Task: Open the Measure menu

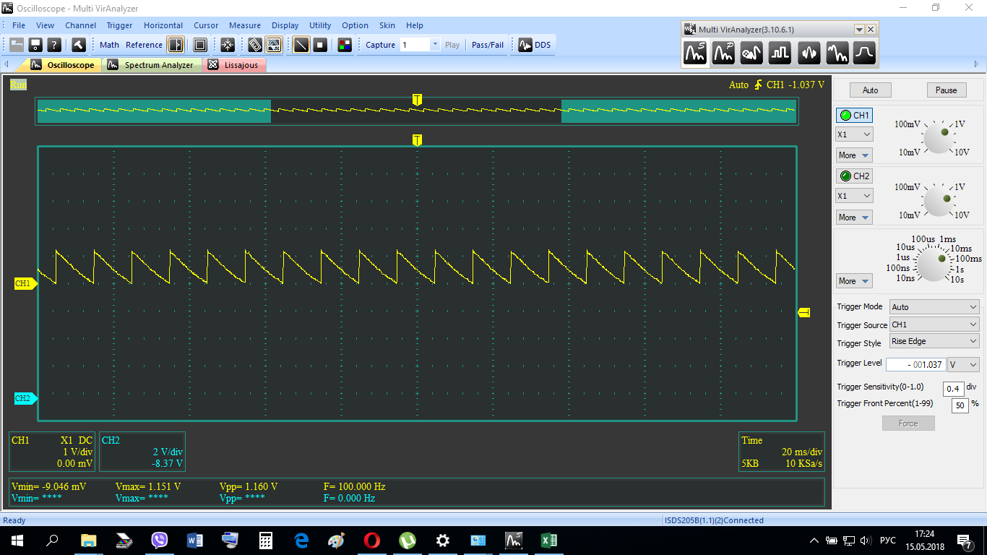Action: [244, 25]
